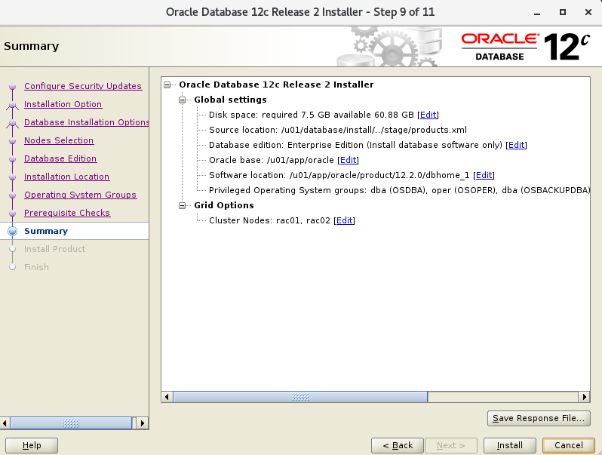Edit the Database edition setting
Viewport: 602px width, 455px height.
pos(516,145)
